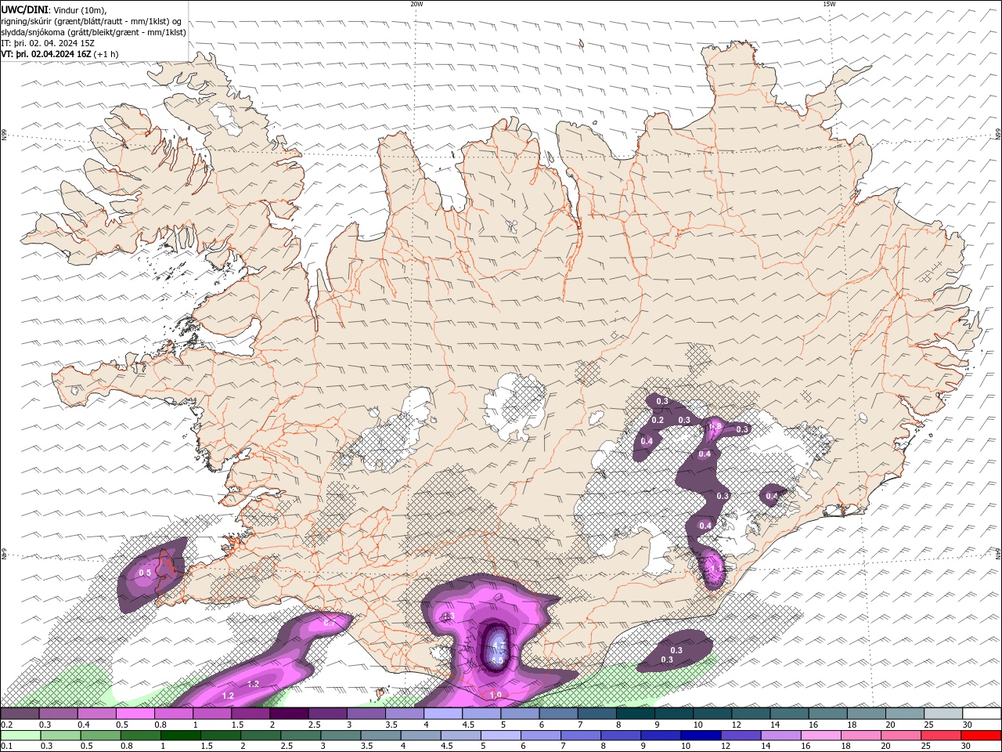
Task: Click the 20W longitude label at top
Action: click(x=416, y=4)
